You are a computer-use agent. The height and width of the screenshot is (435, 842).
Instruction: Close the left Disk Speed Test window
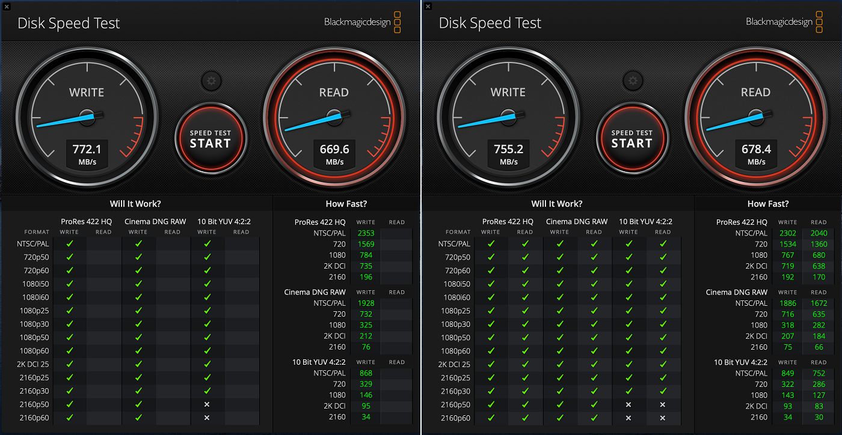pyautogui.click(x=7, y=6)
